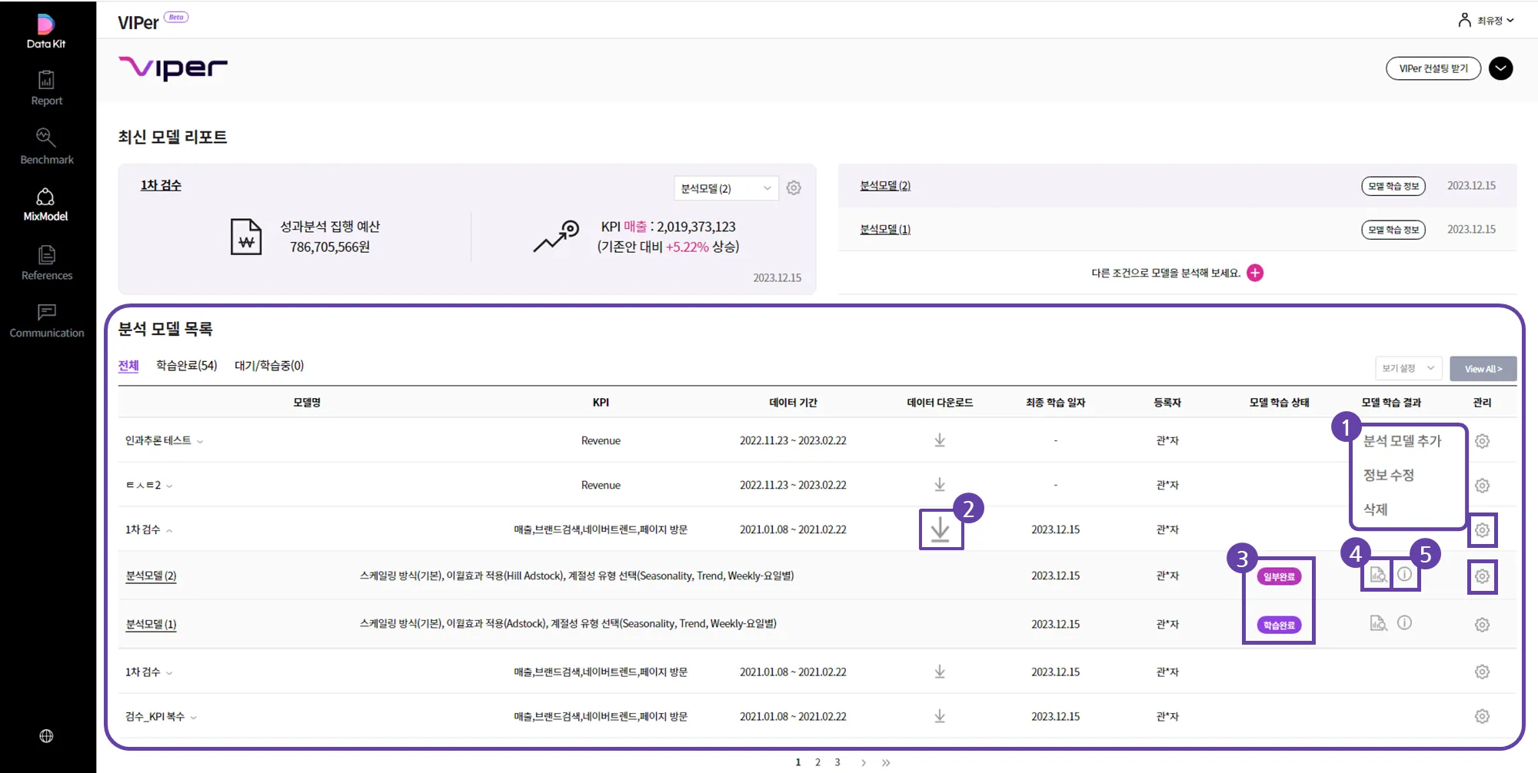Click 모델 학습 정보 for 분석모델 (2)

click(x=1393, y=186)
